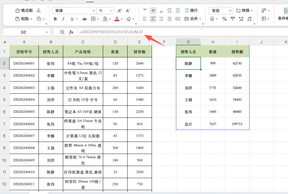
Task: Select cell G2 containing 陈静
Action: coord(188,64)
